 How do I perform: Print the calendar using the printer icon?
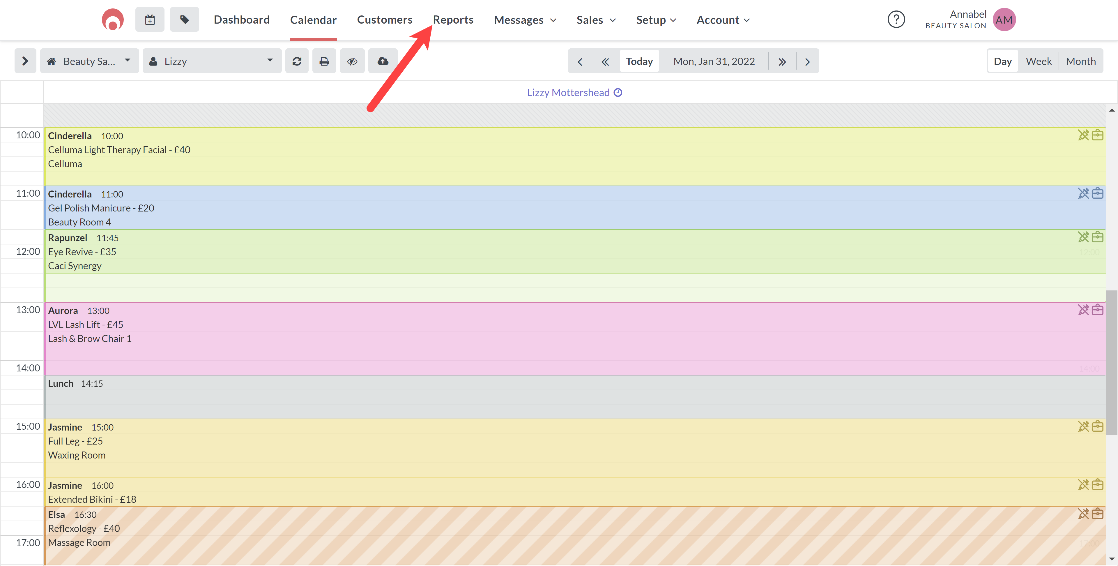324,61
